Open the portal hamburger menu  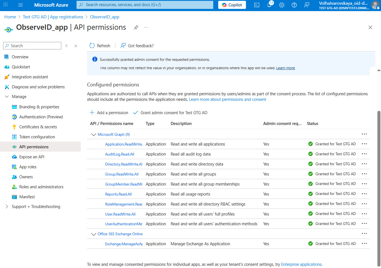point(20,5)
